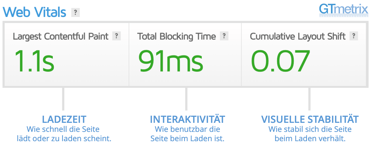
Task: Click the INTERAKTIVITÄT heading
Action: coord(187,119)
